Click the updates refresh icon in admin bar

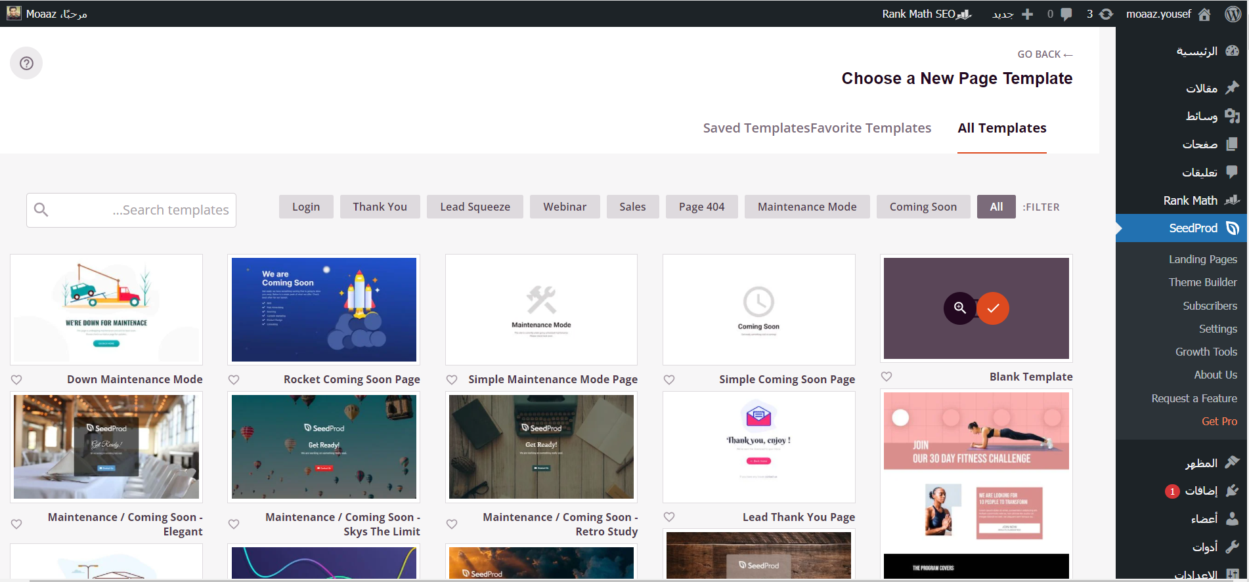coord(1106,14)
